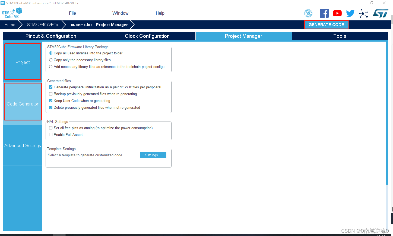Click the ST community network icon
Screen dimensions: 393x236
(x=363, y=13)
